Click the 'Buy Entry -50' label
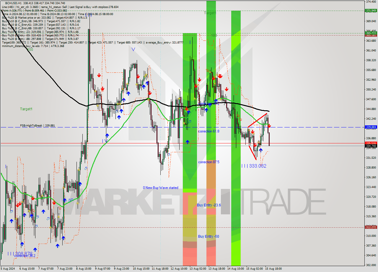 [x=208, y=237]
